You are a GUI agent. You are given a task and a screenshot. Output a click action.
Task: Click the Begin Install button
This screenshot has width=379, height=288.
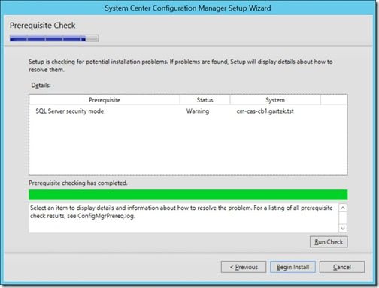coord(293,267)
